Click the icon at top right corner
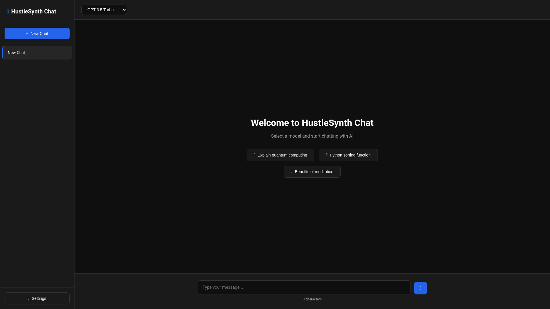 coord(537,10)
